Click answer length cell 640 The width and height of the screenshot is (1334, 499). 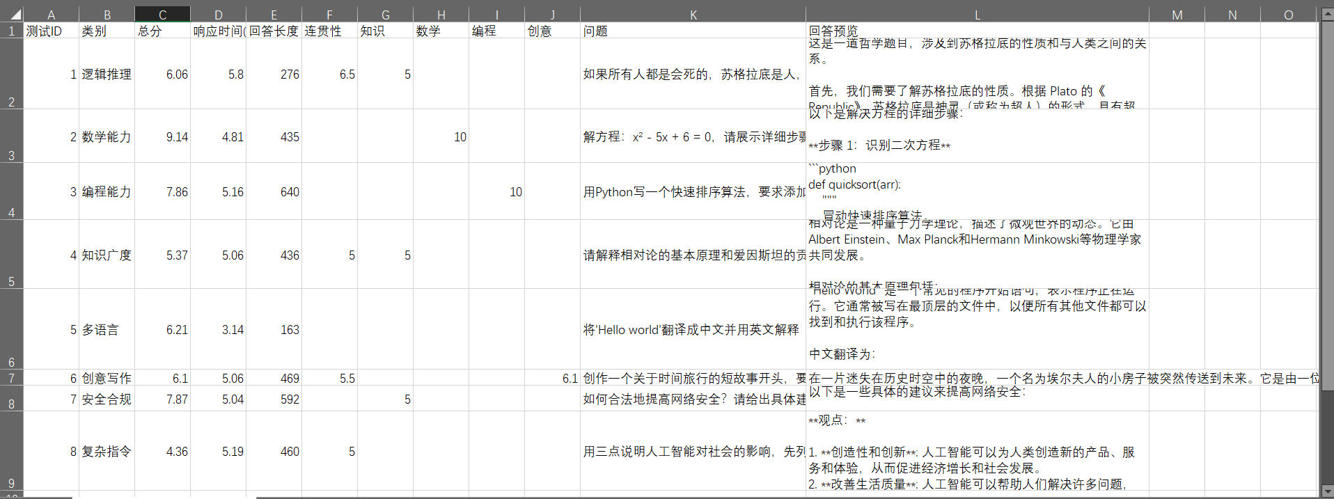point(274,191)
